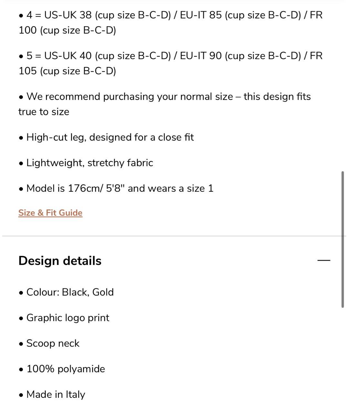Click the Lightweight, stretchy fabric bullet
Image resolution: width=349 pixels, height=413 pixels.
86,163
